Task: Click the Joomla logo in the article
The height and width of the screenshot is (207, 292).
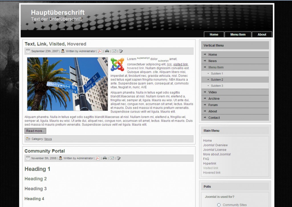Action: pyautogui.click(x=117, y=65)
